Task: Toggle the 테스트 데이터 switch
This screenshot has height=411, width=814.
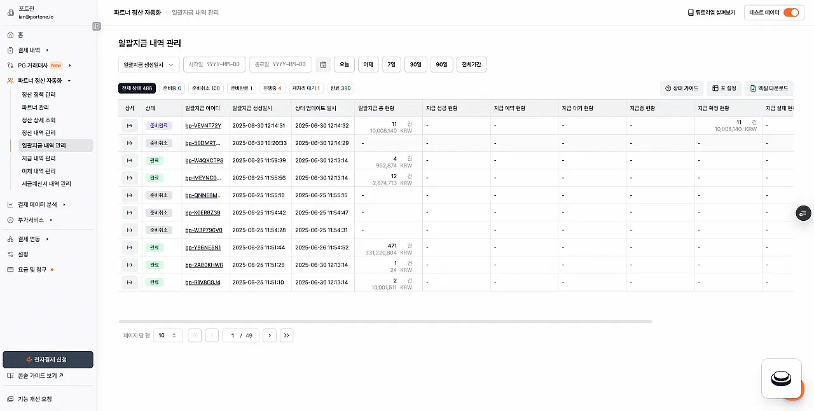Action: click(x=790, y=12)
